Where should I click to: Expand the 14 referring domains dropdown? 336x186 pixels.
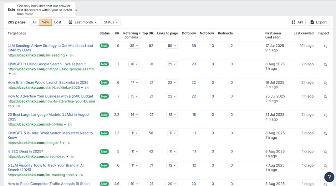point(134,115)
